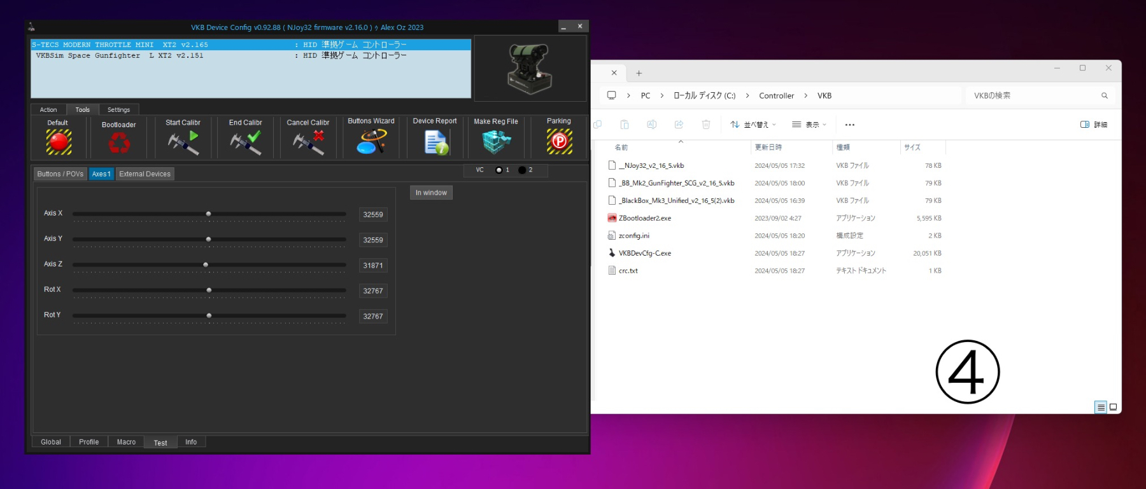The width and height of the screenshot is (1146, 489).
Task: Expand the chevron after PC in breadcrumb
Action: pos(662,95)
